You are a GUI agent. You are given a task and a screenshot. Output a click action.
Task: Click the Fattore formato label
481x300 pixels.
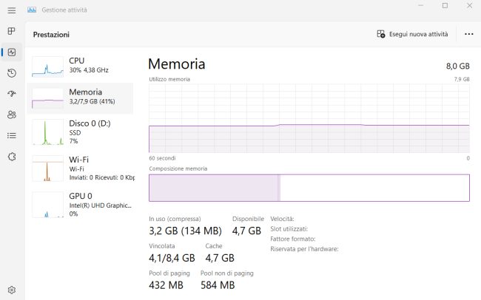(292, 239)
